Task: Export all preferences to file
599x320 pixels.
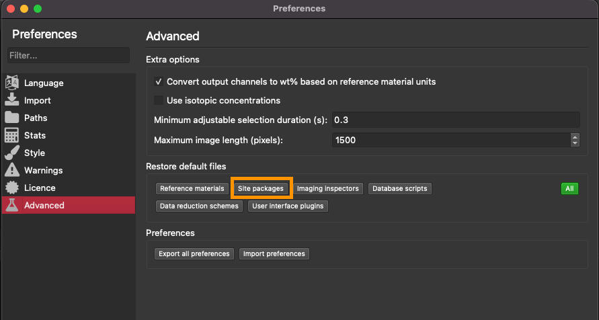Action: pos(194,254)
